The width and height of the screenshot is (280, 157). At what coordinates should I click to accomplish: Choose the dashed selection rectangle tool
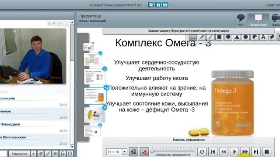point(193,37)
